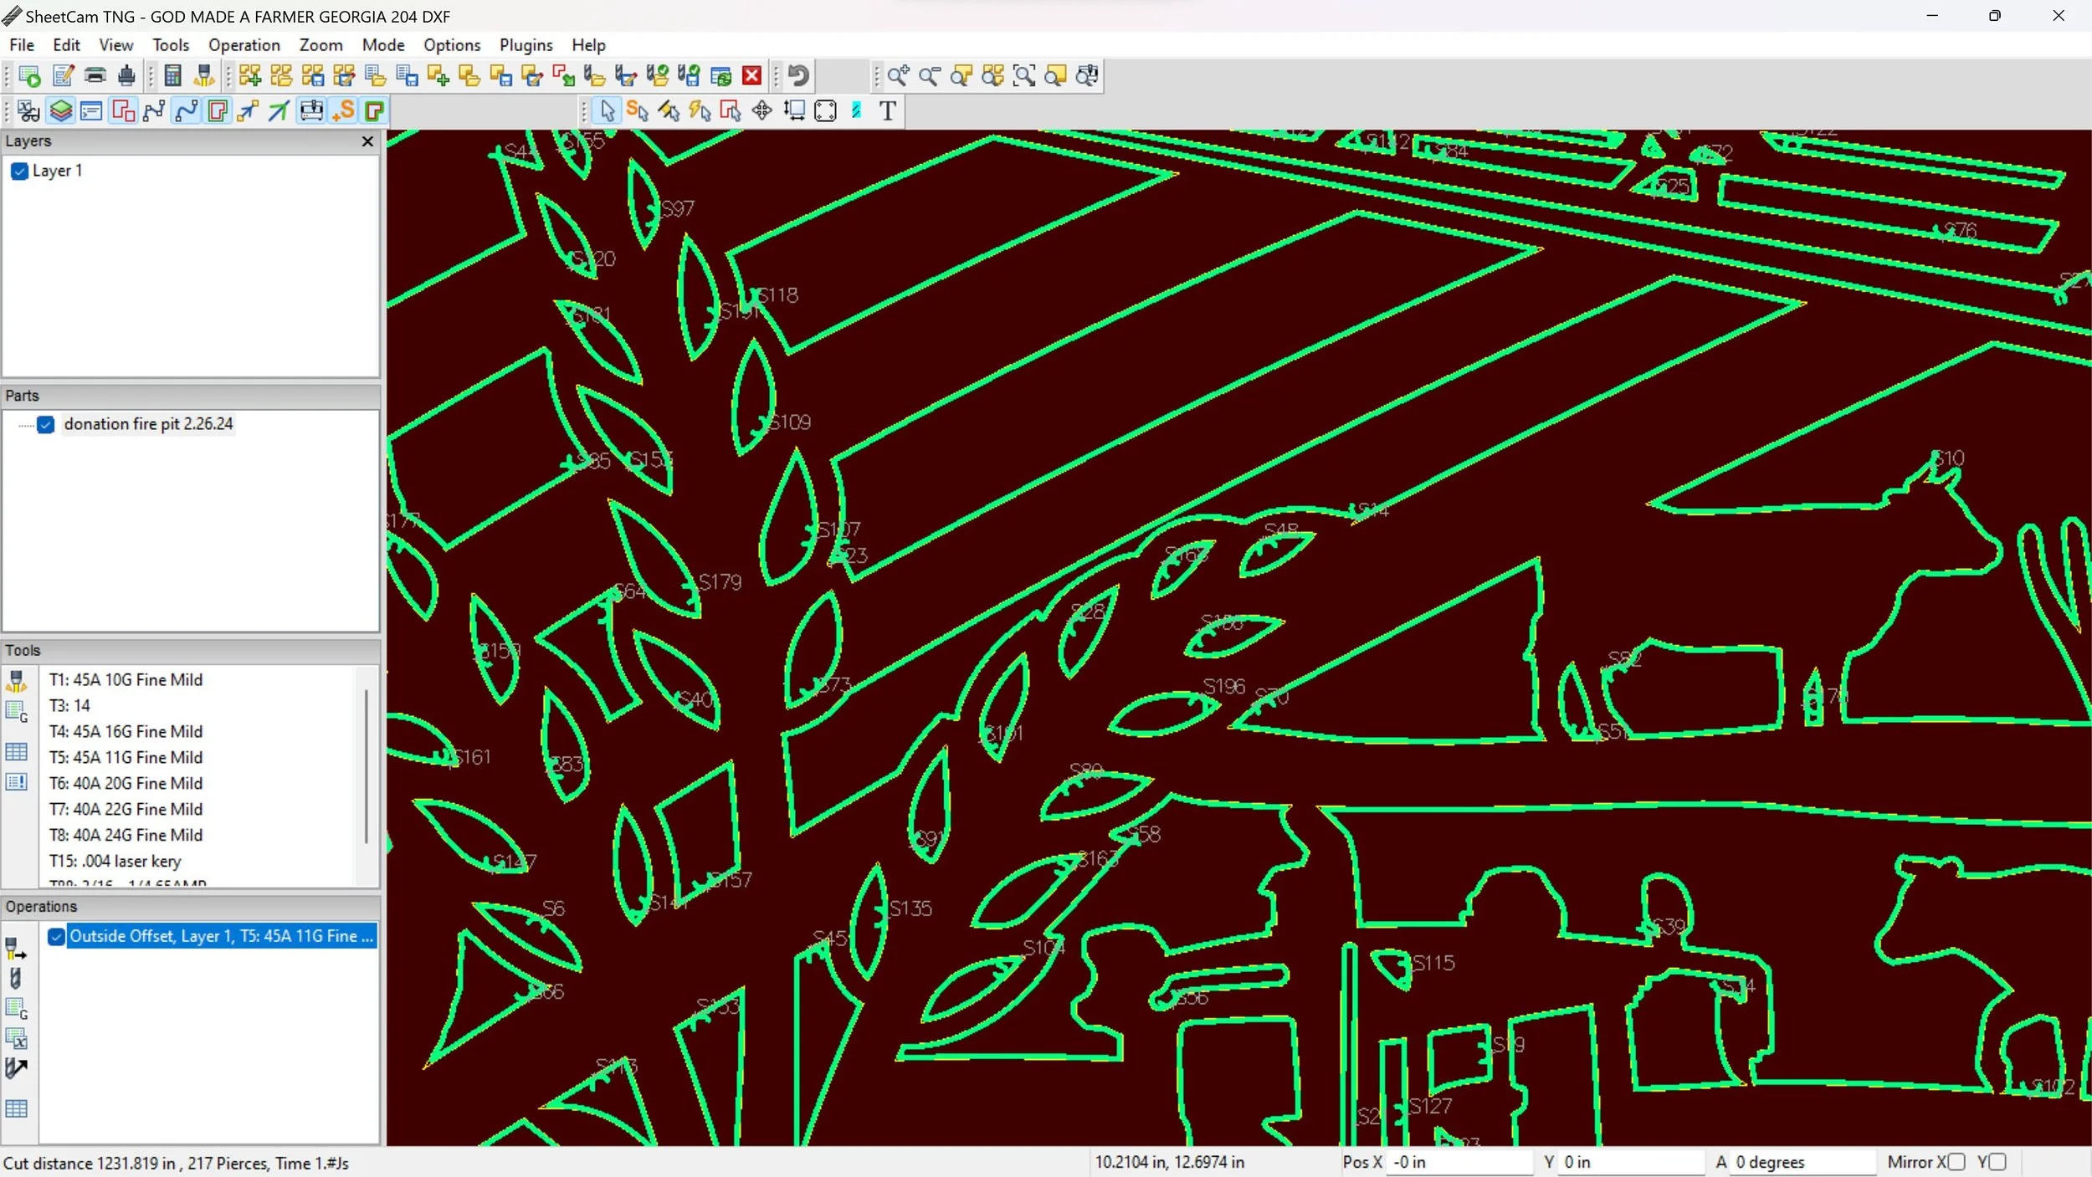Click the move part crosshair icon
The width and height of the screenshot is (2092, 1177).
[761, 111]
